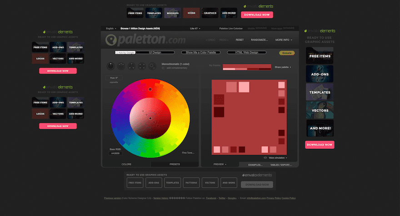400x216 pixels.
Task: Click the Envato Elements logo in top banner
Action: [x=258, y=6]
